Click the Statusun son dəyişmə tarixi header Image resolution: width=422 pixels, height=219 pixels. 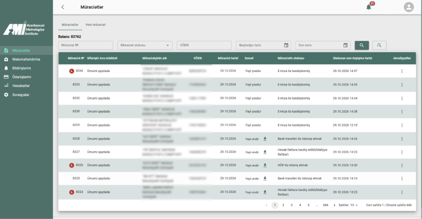tap(352, 58)
